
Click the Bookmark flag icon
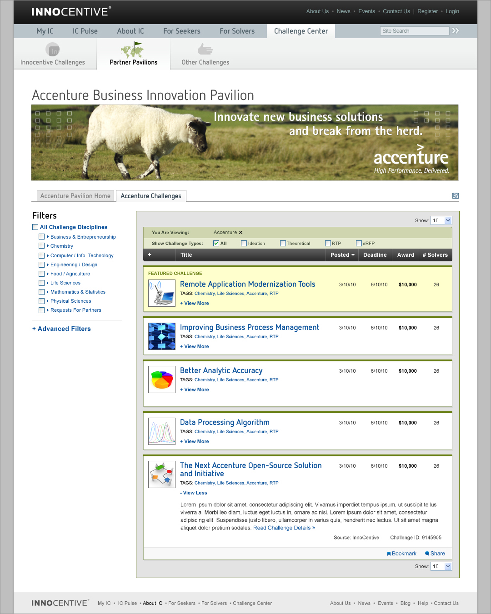[x=389, y=554]
